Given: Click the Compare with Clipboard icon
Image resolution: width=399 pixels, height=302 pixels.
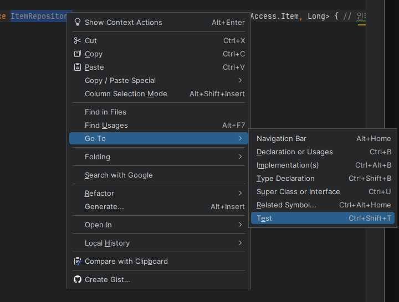Looking at the screenshot, I should click(x=78, y=261).
